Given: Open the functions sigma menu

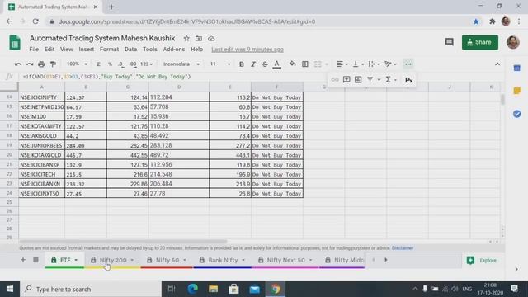Looking at the screenshot, I should [388, 79].
